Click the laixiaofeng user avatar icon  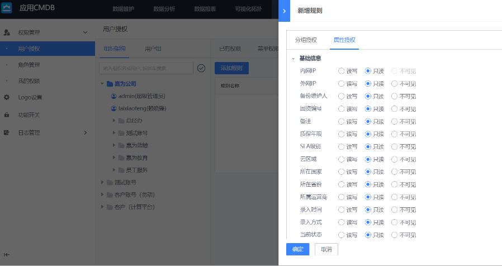click(113, 108)
